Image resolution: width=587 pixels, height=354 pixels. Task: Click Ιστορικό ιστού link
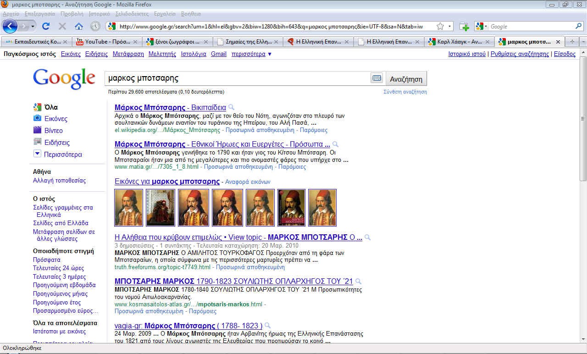click(x=467, y=54)
